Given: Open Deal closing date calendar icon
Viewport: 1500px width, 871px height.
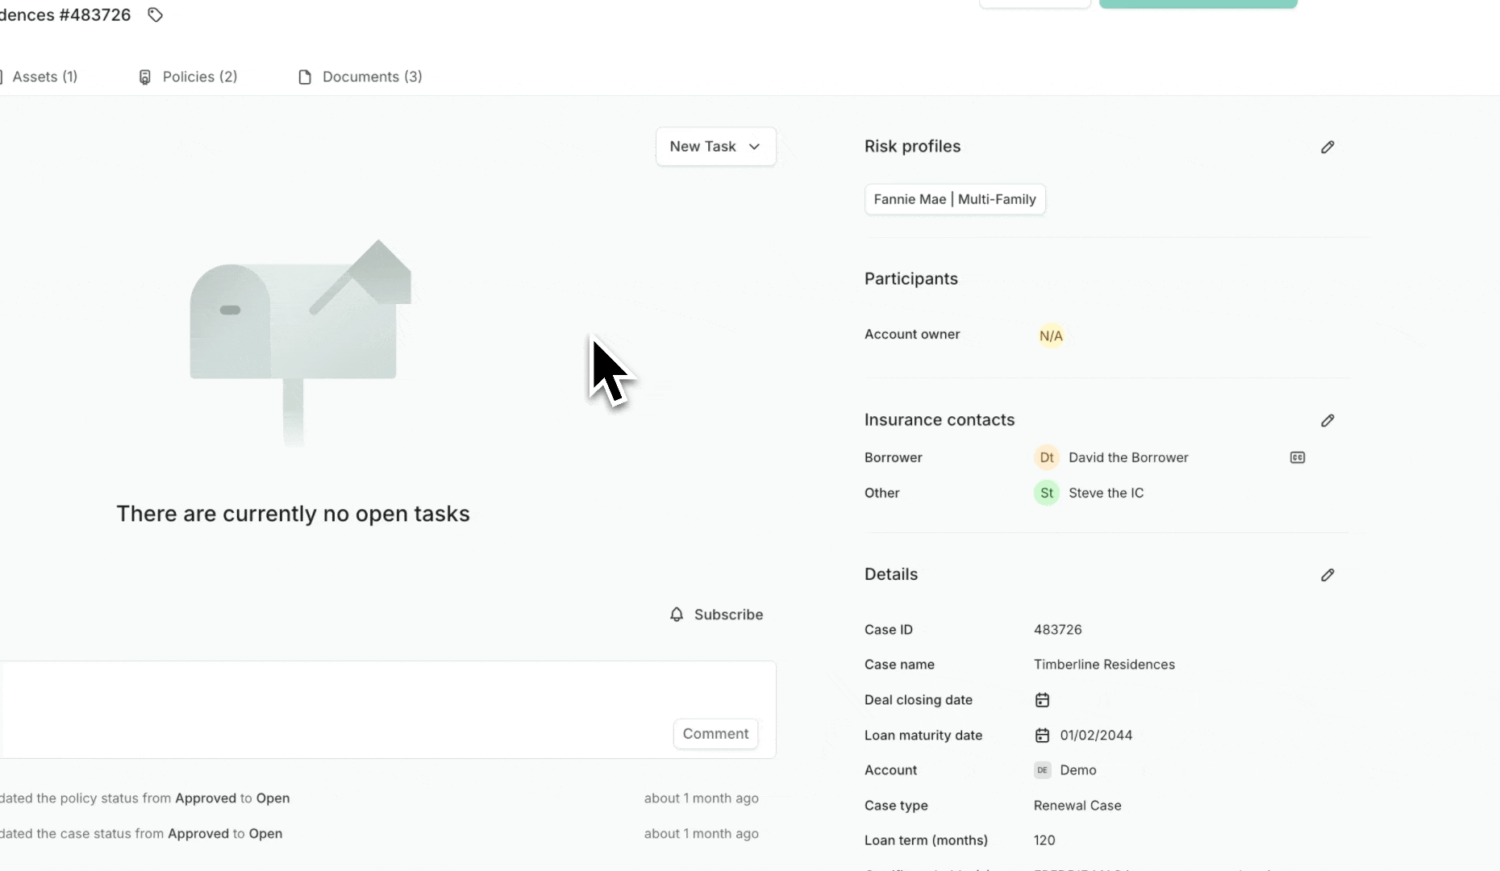Looking at the screenshot, I should click(x=1042, y=700).
